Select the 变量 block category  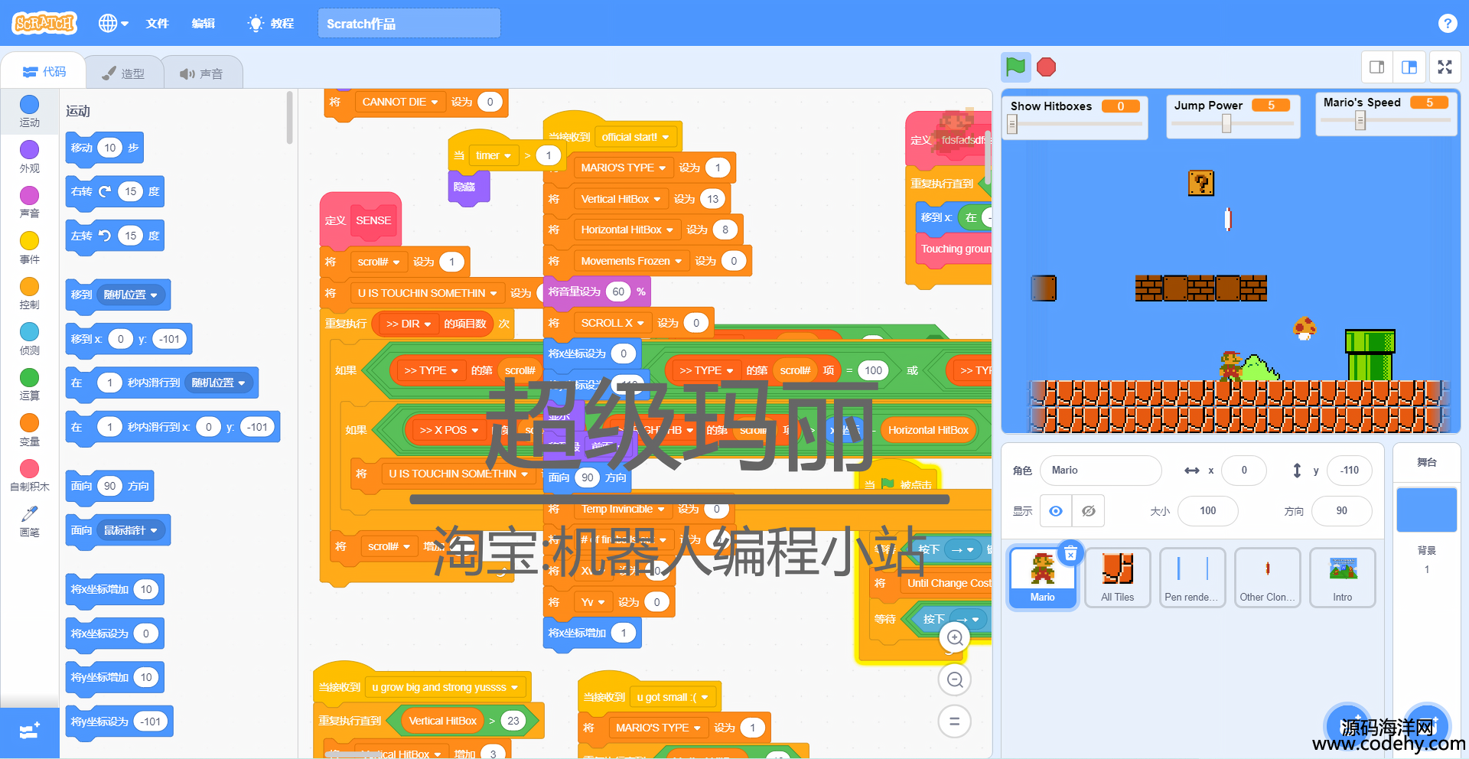coord(29,430)
